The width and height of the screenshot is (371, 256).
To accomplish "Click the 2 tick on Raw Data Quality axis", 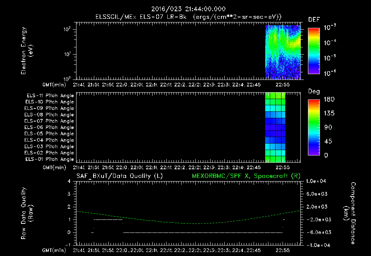I will pyautogui.click(x=69, y=207).
